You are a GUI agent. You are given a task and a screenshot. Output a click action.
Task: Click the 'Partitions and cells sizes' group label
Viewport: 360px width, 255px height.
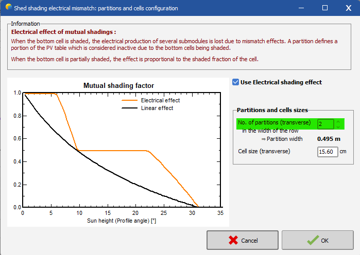(272, 110)
